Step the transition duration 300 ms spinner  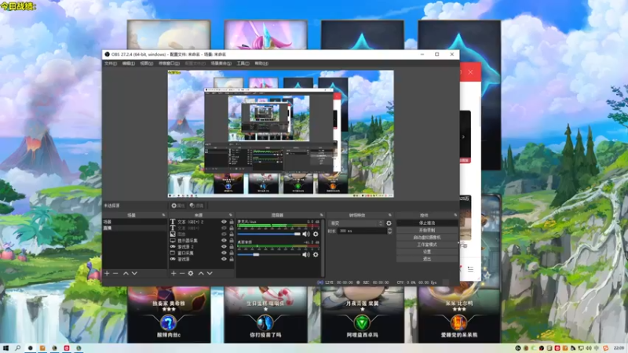389,231
